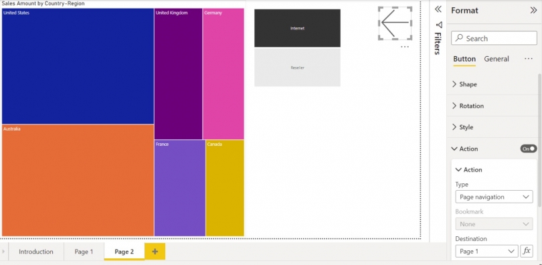Add a new page with the plus button
This screenshot has height=265, width=542.
[155, 251]
